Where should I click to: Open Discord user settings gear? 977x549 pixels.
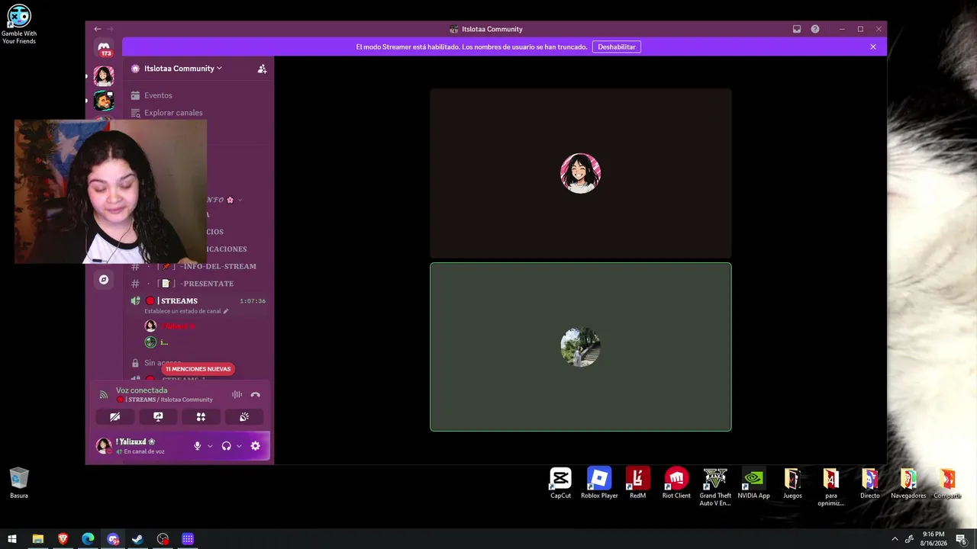(256, 446)
